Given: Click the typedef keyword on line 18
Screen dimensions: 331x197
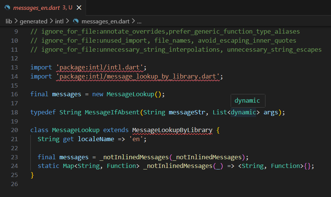Looking at the screenshot, I should [x=43, y=112].
